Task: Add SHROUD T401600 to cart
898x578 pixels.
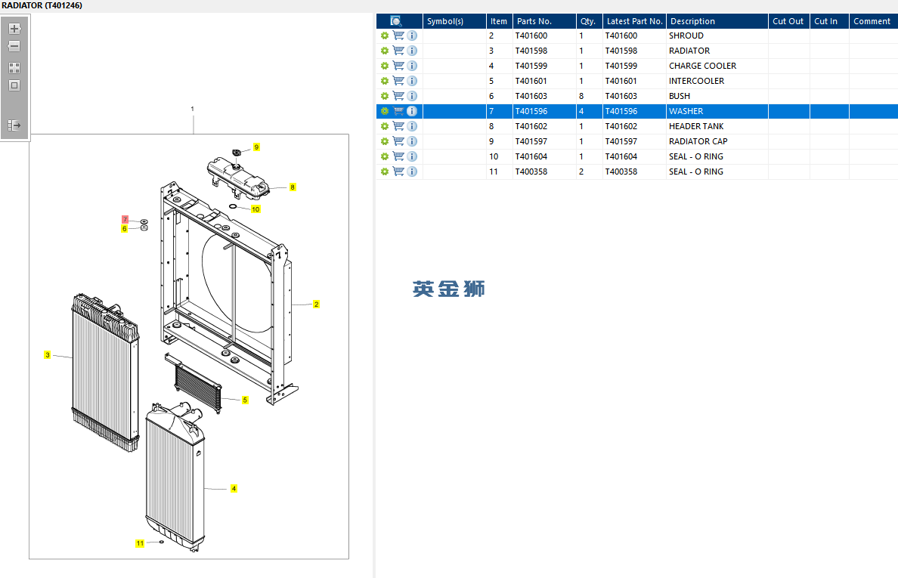Action: [398, 36]
